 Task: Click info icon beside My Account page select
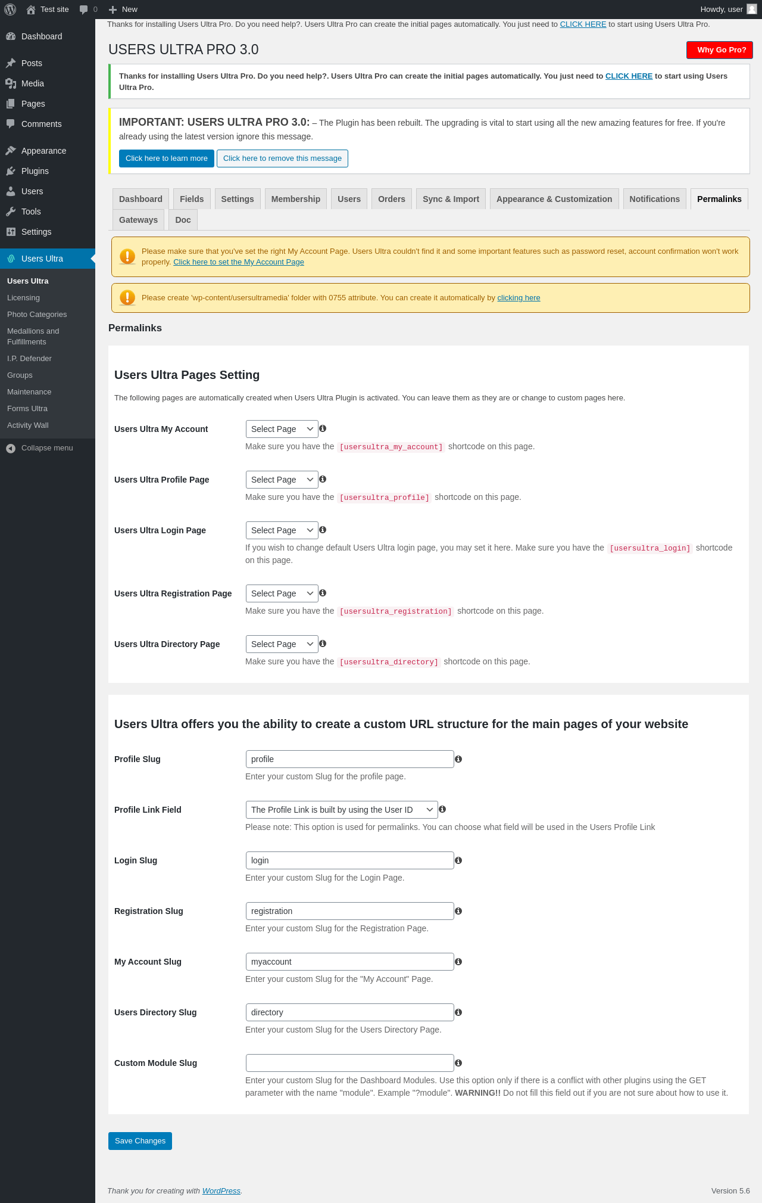[323, 428]
